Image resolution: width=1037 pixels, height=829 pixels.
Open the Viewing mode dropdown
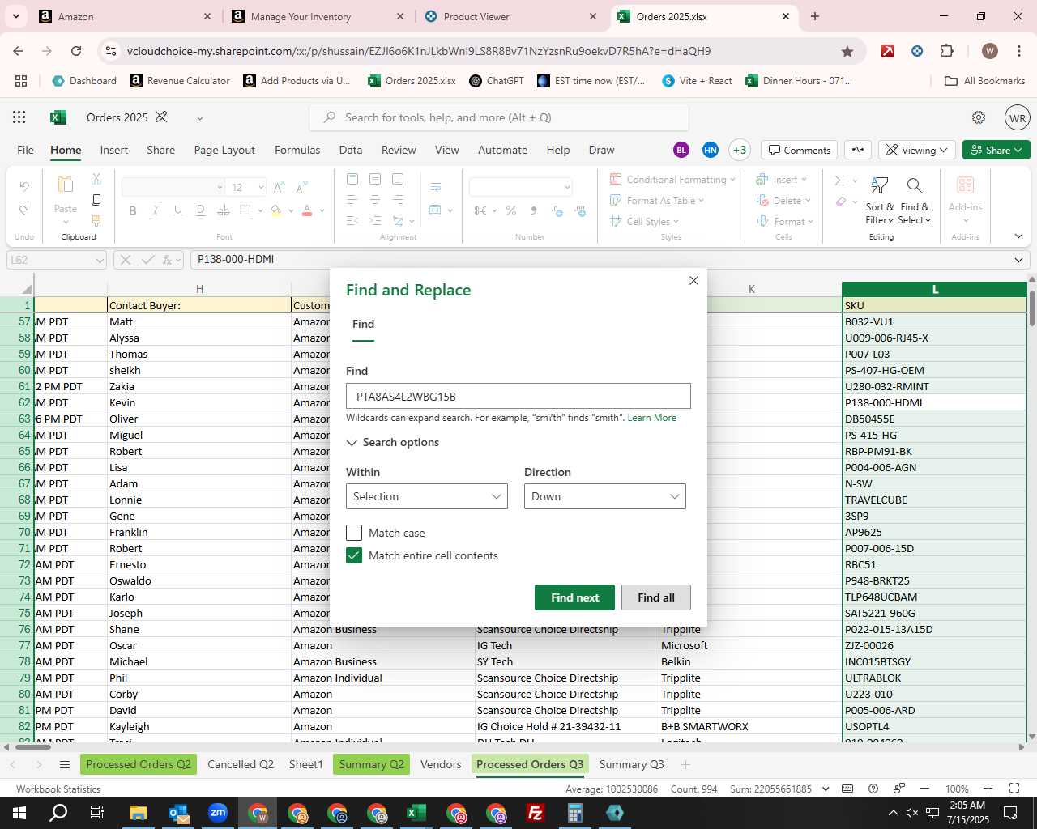click(916, 150)
